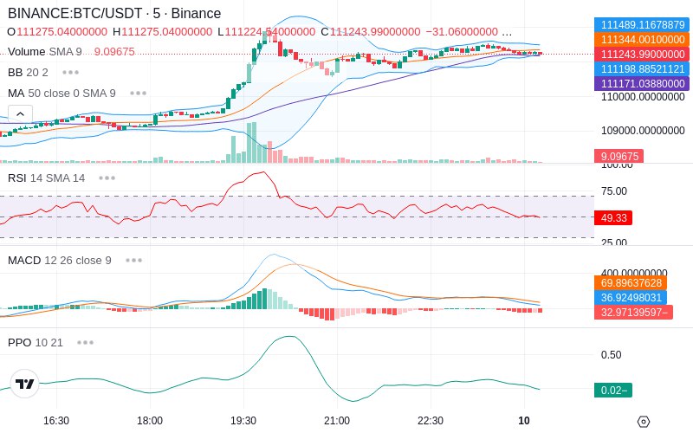Viewport: 693px width, 433px height.
Task: Select the Volume SMA 9 legend
Action: pos(45,52)
